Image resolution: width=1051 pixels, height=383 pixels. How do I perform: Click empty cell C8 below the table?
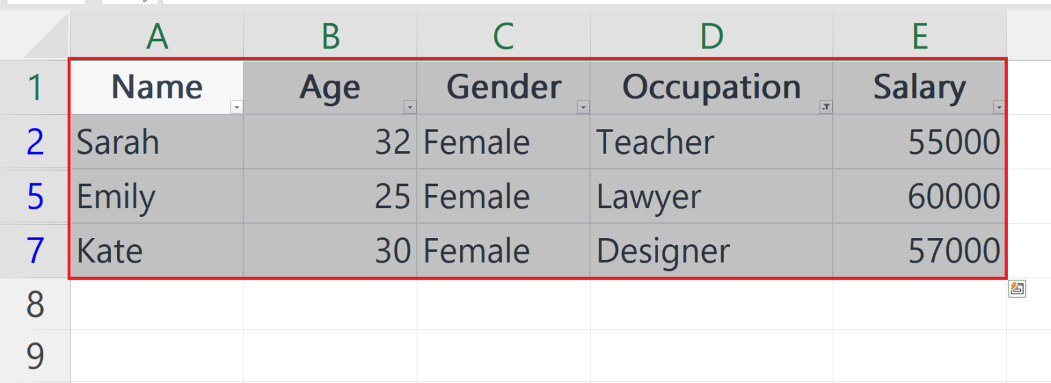coord(503,304)
